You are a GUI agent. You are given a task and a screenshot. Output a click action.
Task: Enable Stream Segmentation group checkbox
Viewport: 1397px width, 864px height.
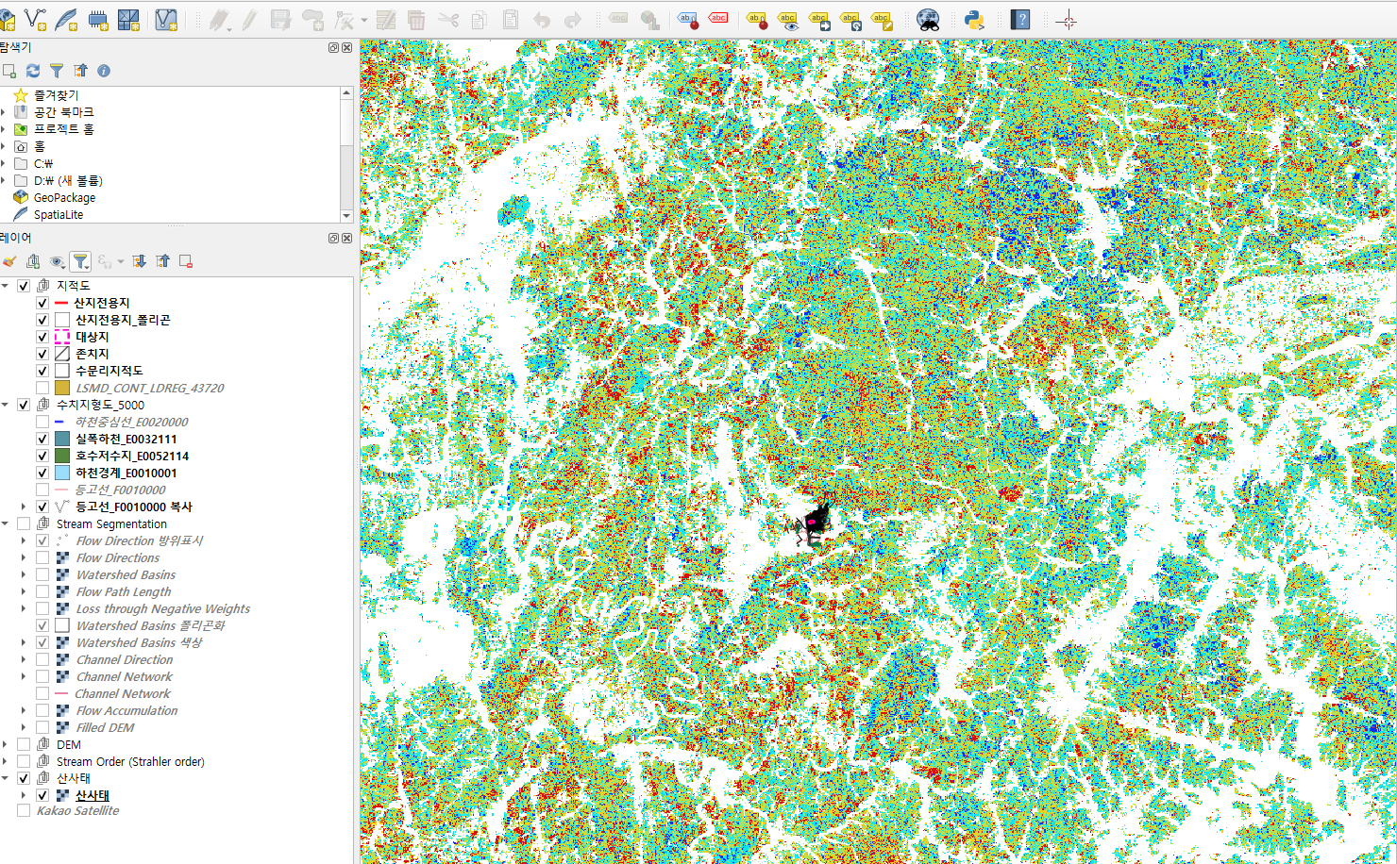pos(24,523)
